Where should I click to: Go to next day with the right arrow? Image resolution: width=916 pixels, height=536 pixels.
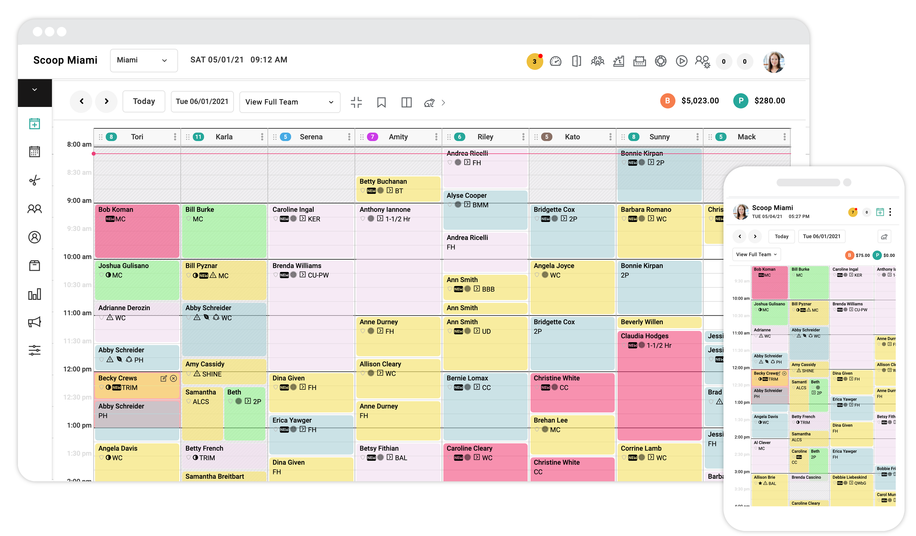point(106,101)
